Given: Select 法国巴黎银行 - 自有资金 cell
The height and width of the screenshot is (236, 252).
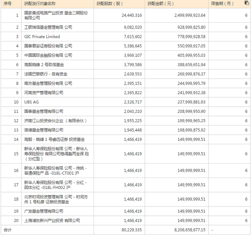Looking at the screenshot, I should pos(58,74).
